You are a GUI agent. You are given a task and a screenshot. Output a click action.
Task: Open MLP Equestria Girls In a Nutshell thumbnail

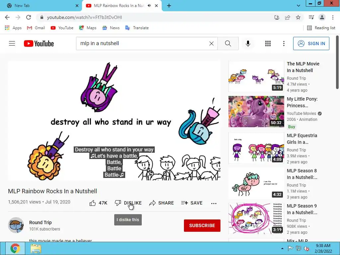point(256,148)
